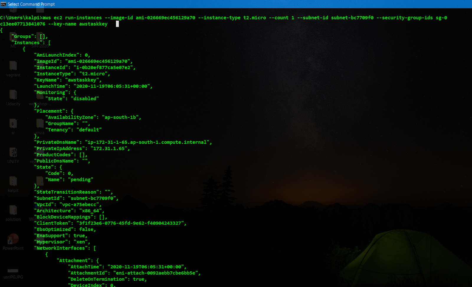Click the AttachTime timestamp line
Screen dimensions: 472x287
(127, 267)
